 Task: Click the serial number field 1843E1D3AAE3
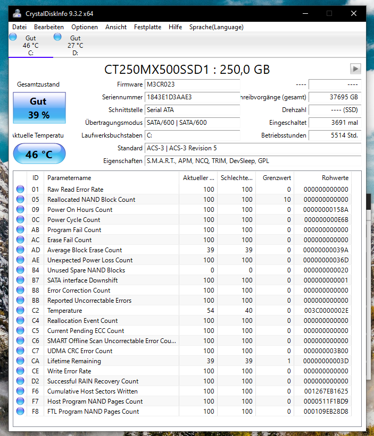(x=192, y=97)
